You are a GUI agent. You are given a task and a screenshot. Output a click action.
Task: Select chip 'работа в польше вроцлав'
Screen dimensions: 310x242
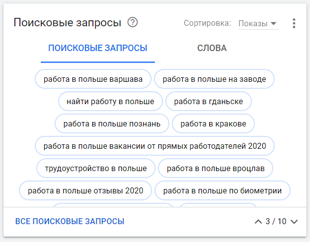216,168
